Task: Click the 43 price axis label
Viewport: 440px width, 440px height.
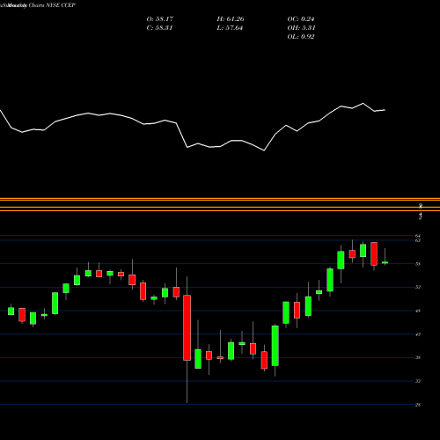Action: coord(418,334)
